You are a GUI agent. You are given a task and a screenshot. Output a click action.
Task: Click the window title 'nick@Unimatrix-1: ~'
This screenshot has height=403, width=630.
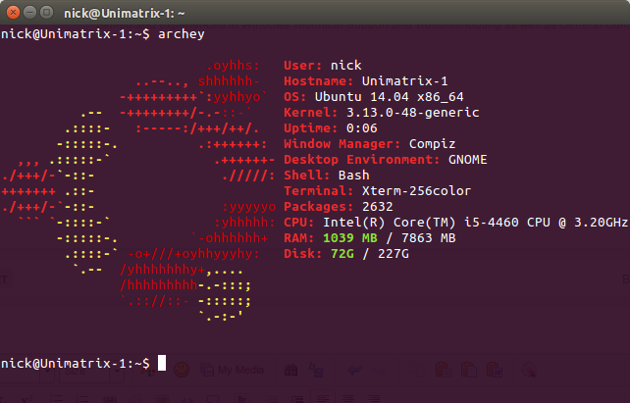click(125, 14)
